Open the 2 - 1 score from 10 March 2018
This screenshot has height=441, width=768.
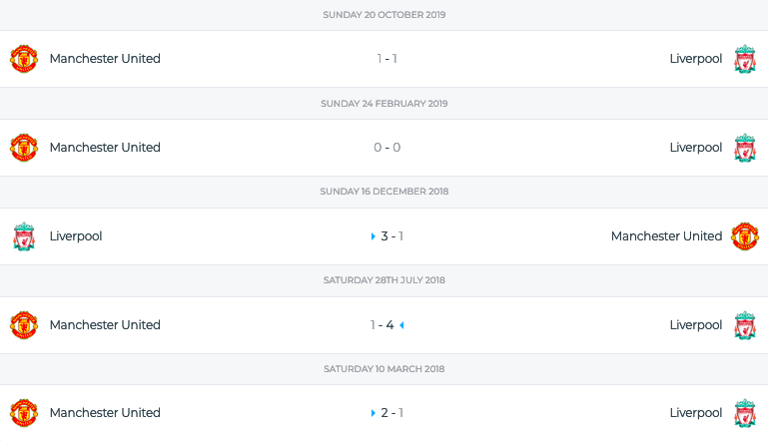pyautogui.click(x=391, y=413)
